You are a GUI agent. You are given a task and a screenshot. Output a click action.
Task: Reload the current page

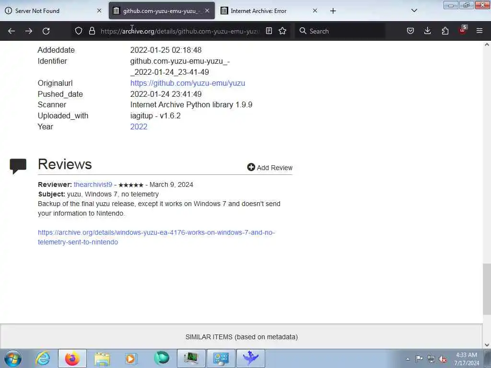46,31
